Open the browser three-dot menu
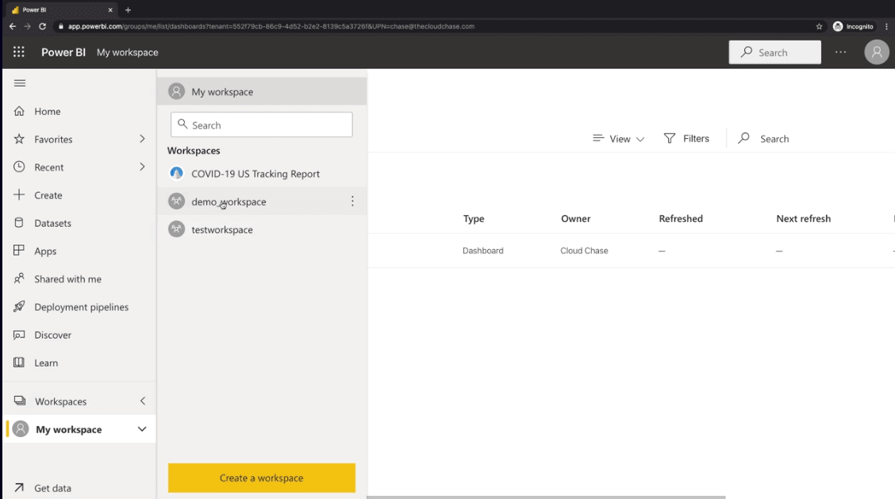 [886, 26]
